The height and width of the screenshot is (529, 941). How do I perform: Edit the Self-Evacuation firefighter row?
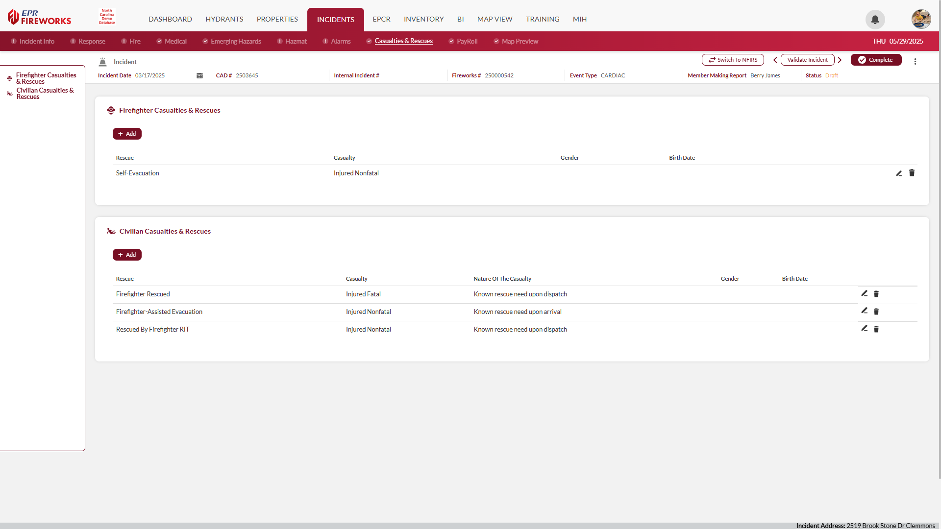899,173
